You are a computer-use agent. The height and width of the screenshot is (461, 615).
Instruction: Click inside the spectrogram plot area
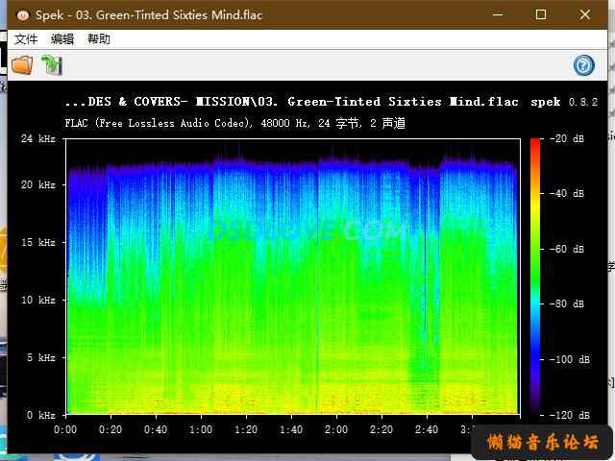[292, 277]
